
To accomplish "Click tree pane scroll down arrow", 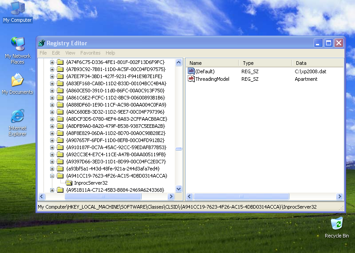I will pyautogui.click(x=179, y=189).
